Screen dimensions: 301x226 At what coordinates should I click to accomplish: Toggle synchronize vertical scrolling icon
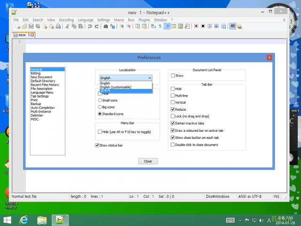click(x=137, y=26)
